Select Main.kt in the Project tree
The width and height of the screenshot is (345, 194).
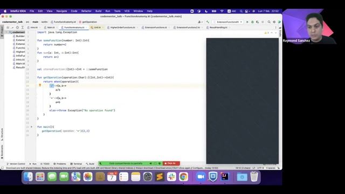(19, 64)
